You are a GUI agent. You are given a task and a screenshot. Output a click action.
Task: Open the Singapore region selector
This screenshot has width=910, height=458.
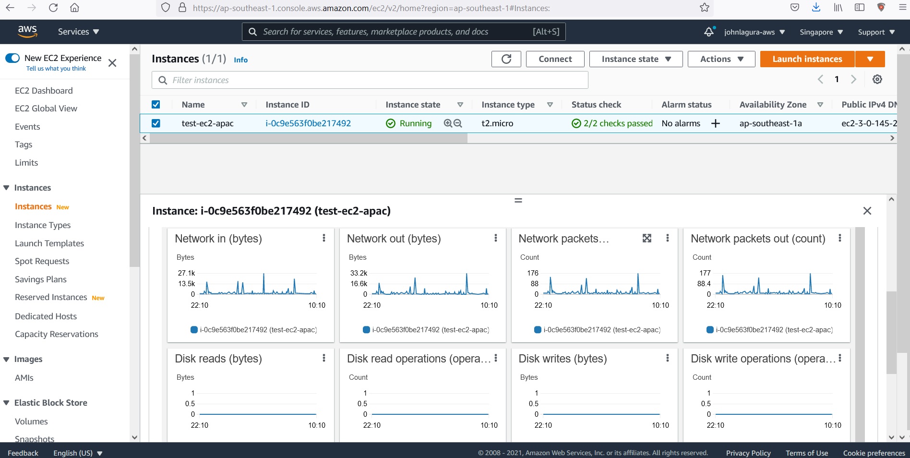click(x=820, y=32)
